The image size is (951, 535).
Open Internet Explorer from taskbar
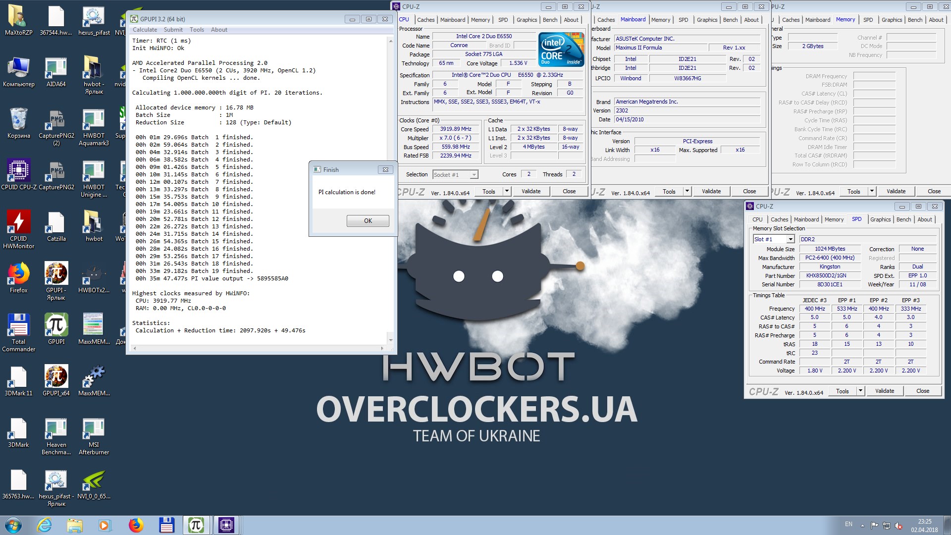point(44,525)
